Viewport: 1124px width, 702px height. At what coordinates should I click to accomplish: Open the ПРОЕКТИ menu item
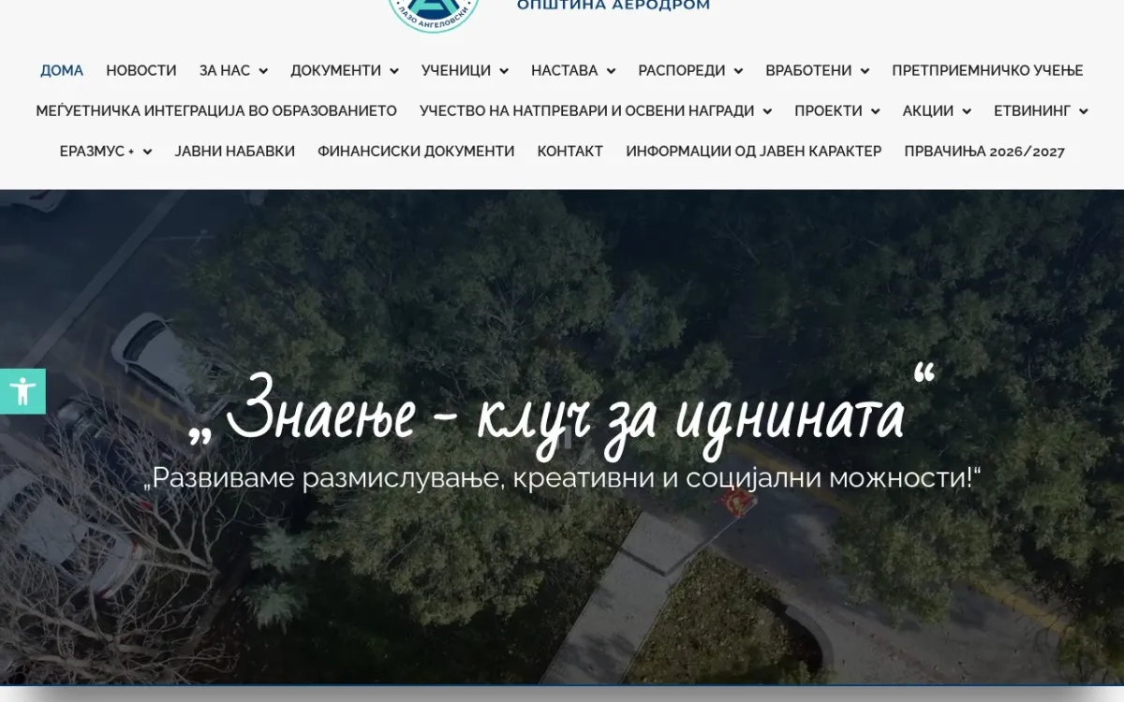pos(828,111)
